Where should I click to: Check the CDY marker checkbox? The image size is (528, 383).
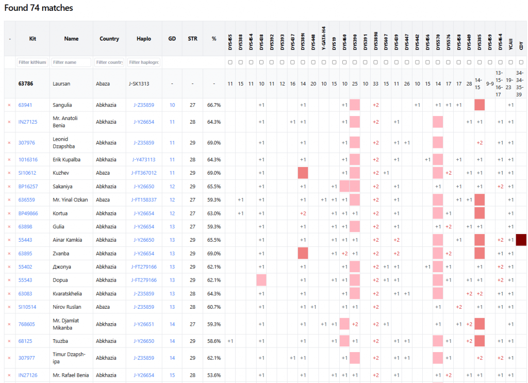(x=521, y=62)
